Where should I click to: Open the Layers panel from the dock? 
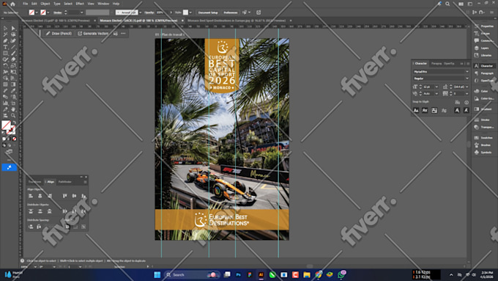[481, 48]
